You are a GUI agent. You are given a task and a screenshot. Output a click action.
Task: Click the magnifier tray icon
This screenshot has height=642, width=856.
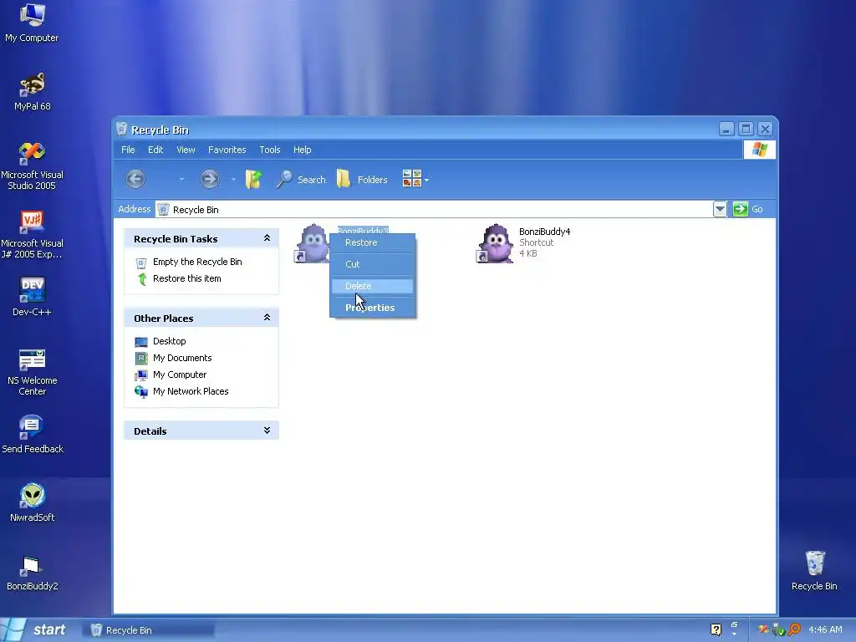794,629
